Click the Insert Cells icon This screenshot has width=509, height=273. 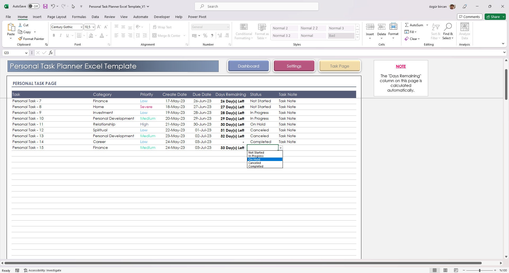click(370, 27)
